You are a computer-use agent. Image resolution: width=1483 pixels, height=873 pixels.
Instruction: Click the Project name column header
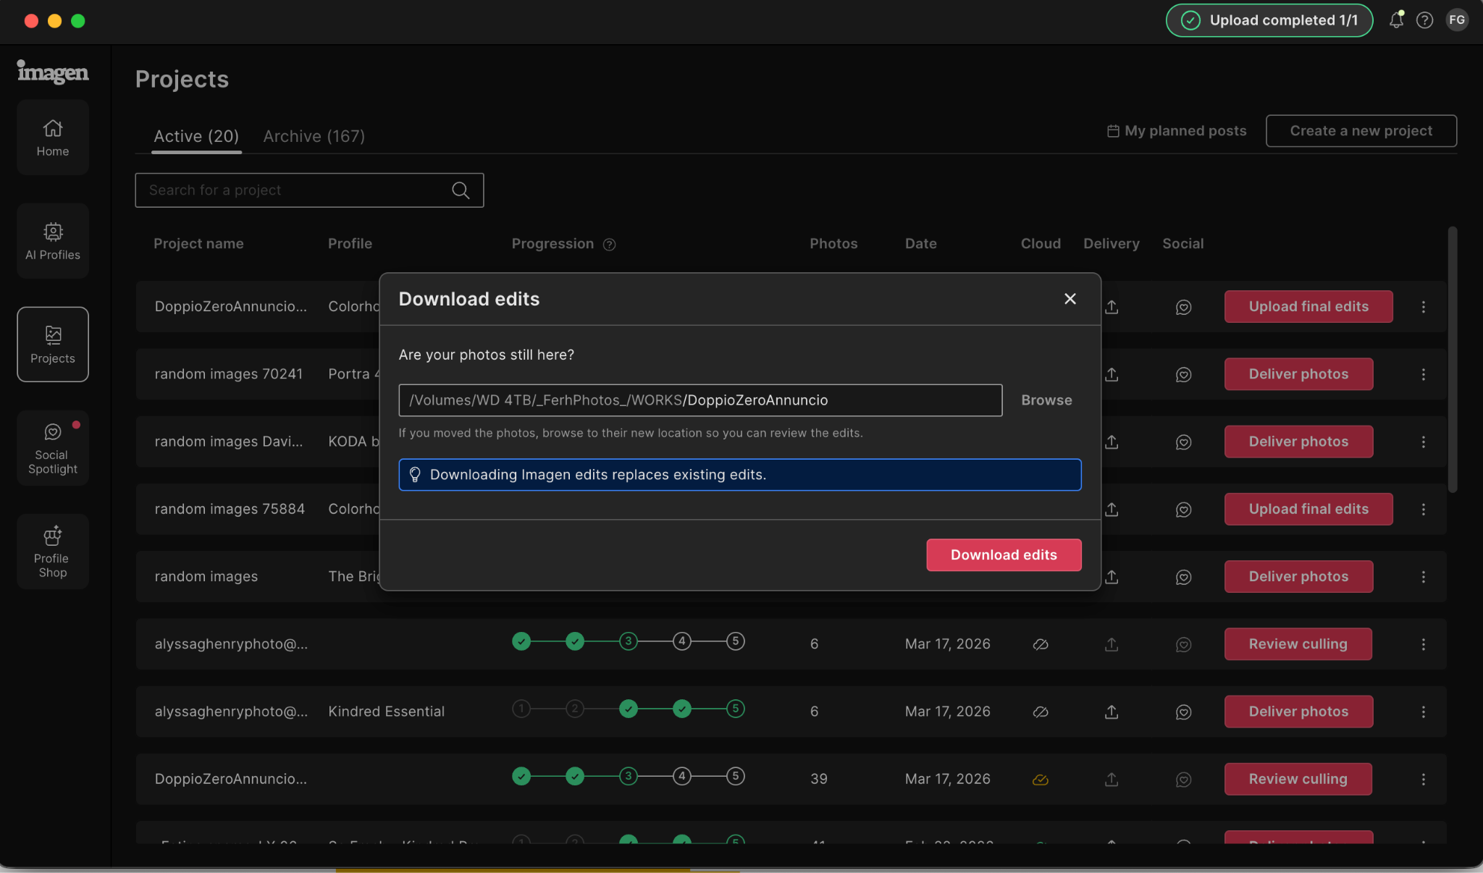198,244
